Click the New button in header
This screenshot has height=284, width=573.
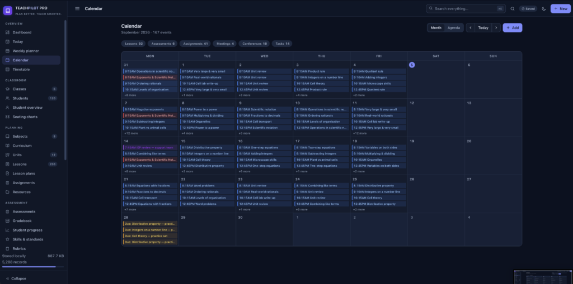[x=561, y=9]
